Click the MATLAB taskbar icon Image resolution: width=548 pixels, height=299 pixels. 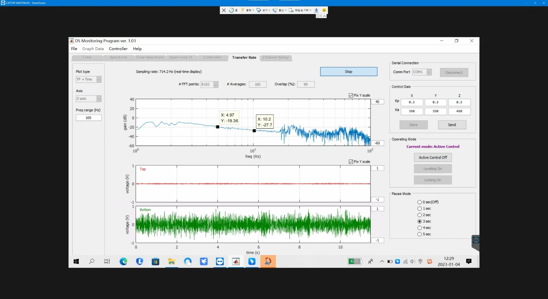point(236,261)
